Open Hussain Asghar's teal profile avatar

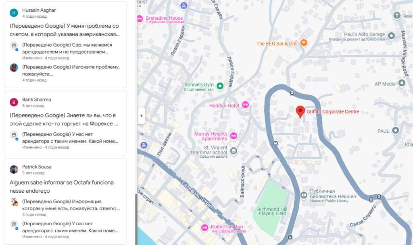[14, 12]
